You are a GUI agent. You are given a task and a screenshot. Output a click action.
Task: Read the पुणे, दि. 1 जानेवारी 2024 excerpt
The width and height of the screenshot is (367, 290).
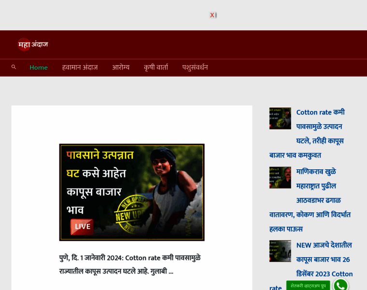(x=130, y=265)
